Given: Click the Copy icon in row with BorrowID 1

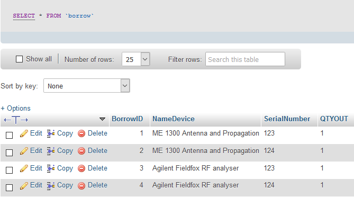Looking at the screenshot, I should (x=51, y=133).
